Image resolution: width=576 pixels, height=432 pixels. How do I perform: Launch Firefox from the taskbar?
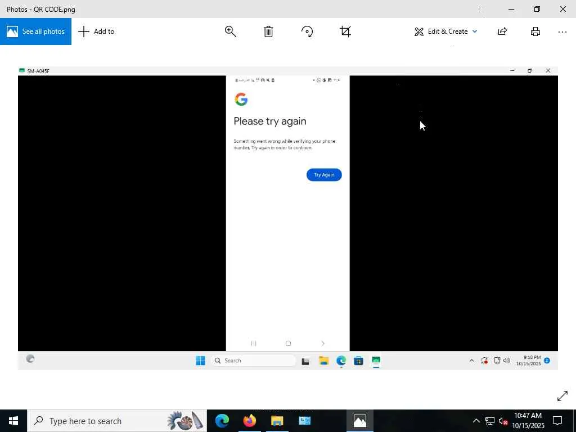pos(249,421)
